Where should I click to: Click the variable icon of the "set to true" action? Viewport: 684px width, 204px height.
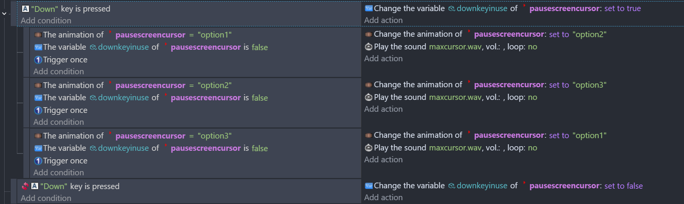368,8
